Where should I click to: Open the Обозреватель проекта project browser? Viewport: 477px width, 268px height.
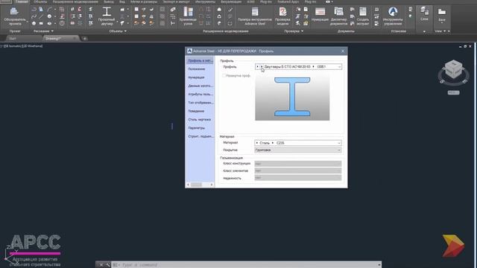coord(14,16)
